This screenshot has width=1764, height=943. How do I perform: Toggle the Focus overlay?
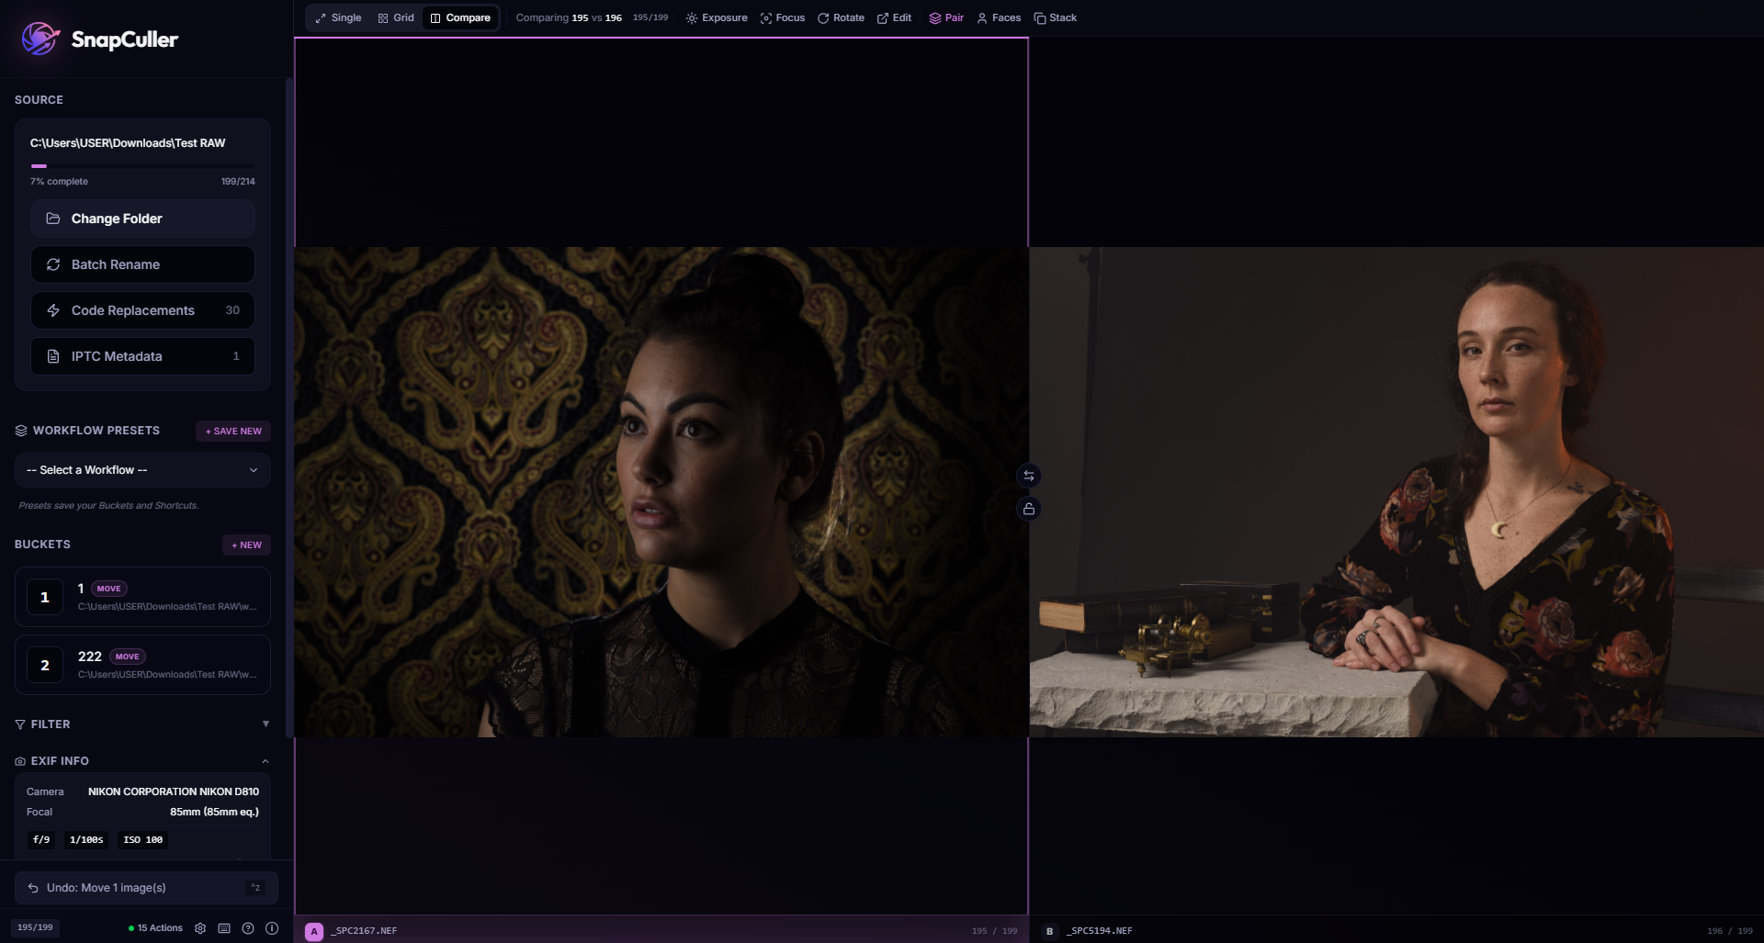pyautogui.click(x=783, y=17)
